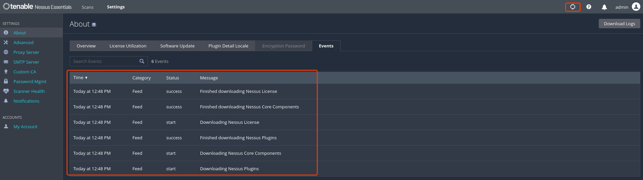Switch to the License Utilization tab
The width and height of the screenshot is (643, 180).
pyautogui.click(x=128, y=46)
